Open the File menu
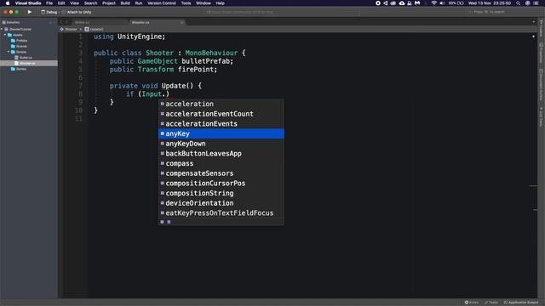 [49, 3]
